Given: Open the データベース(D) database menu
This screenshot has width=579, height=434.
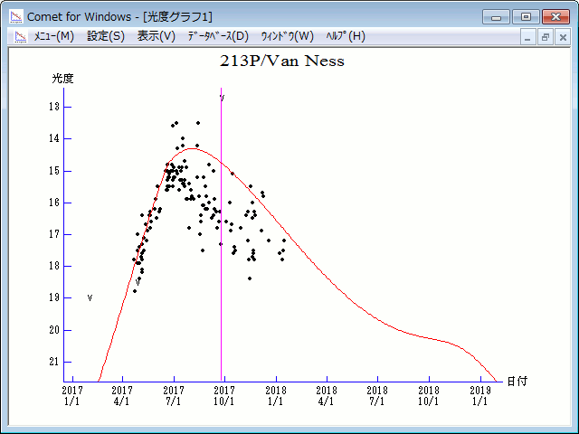Looking at the screenshot, I should [x=217, y=36].
